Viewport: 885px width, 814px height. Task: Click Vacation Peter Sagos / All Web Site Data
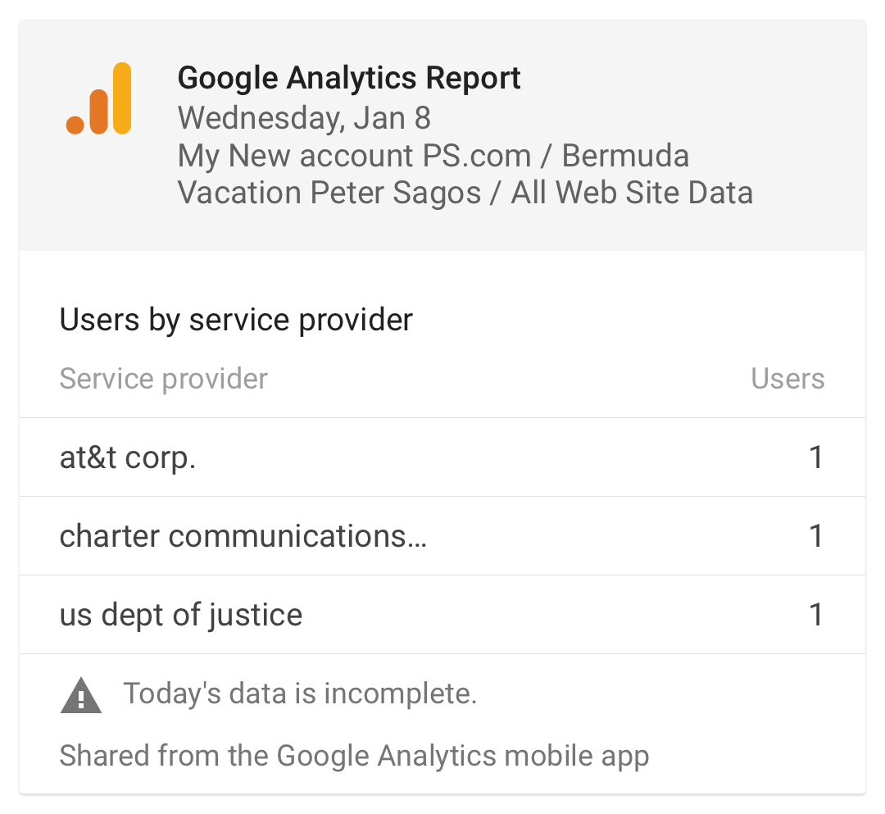465,193
